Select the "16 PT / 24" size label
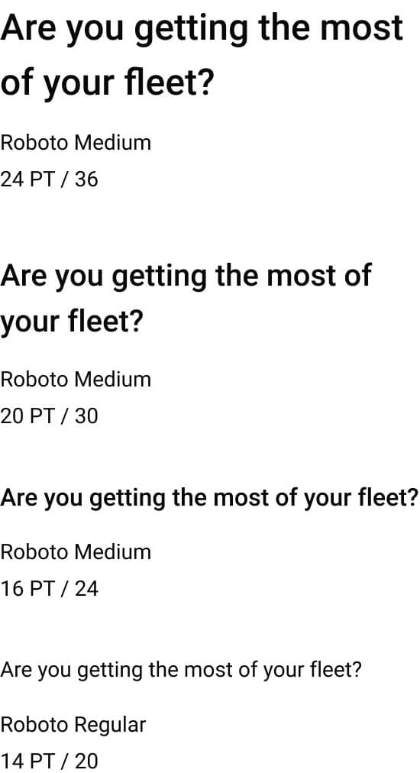The width and height of the screenshot is (420, 773). (50, 589)
